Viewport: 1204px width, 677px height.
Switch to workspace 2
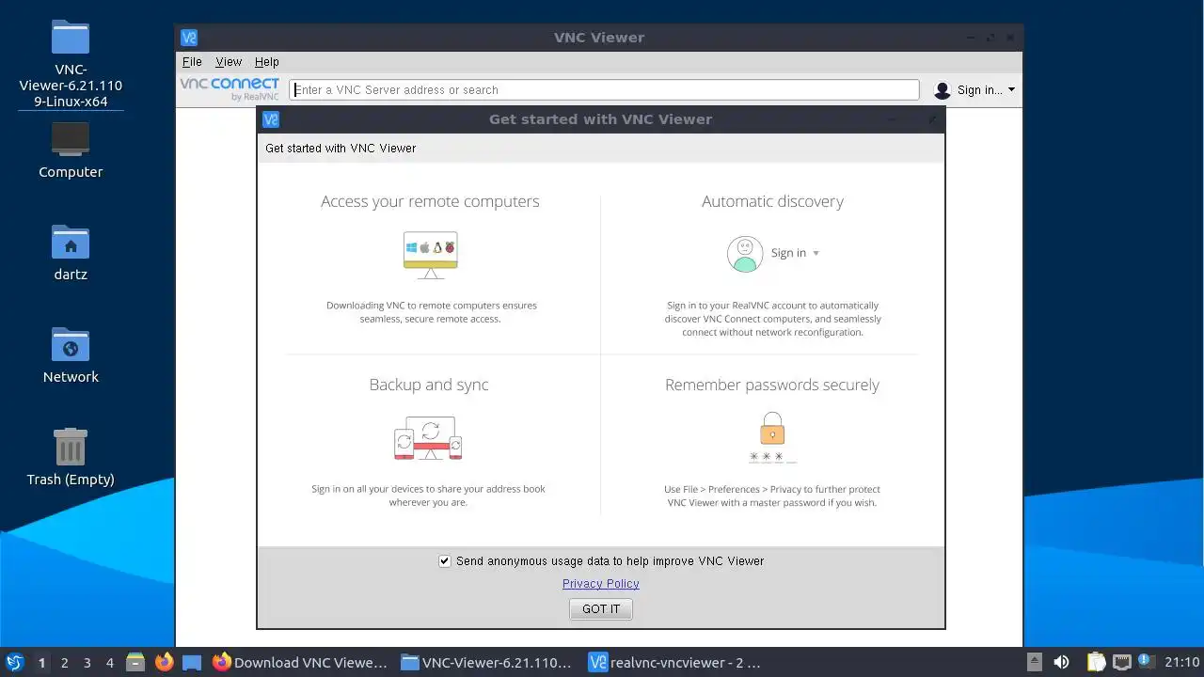click(64, 663)
